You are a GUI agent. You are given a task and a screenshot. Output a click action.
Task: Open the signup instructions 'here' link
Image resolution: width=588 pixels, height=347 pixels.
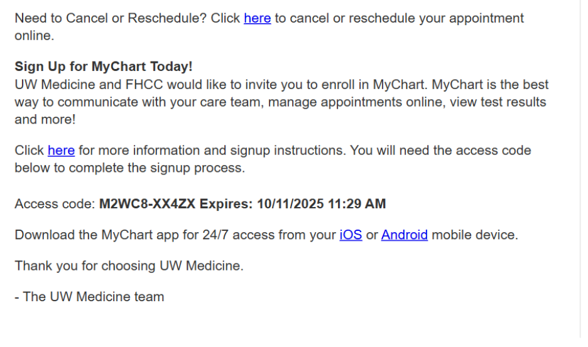click(x=61, y=151)
